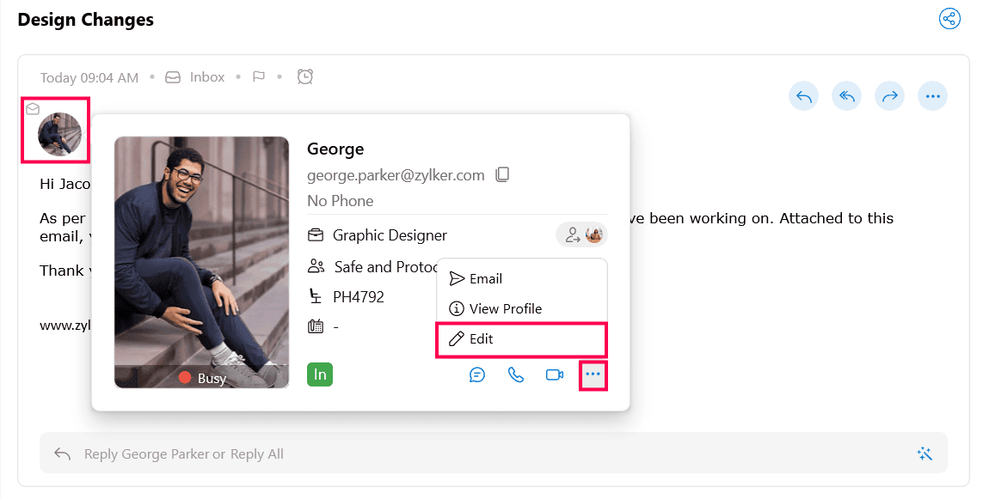The image size is (983, 499).
Task: Click the department people icon
Action: pos(316,267)
